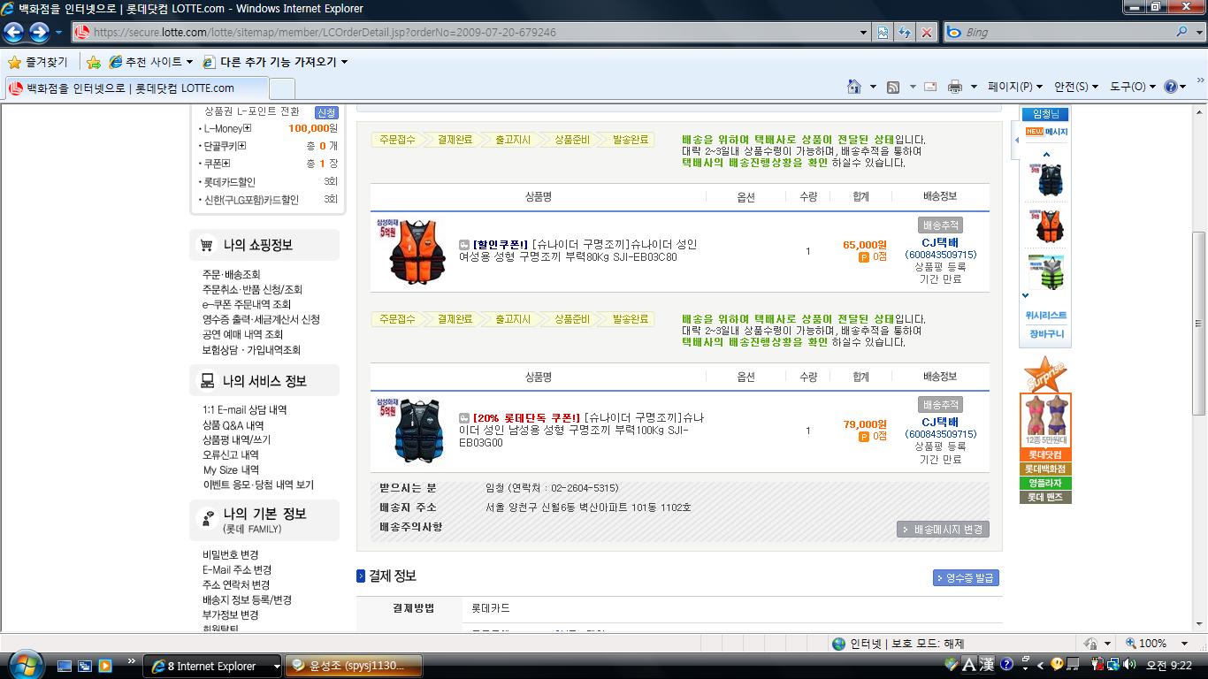1208x679 pixels.
Task: Click the network tray icon
Action: 1112,665
